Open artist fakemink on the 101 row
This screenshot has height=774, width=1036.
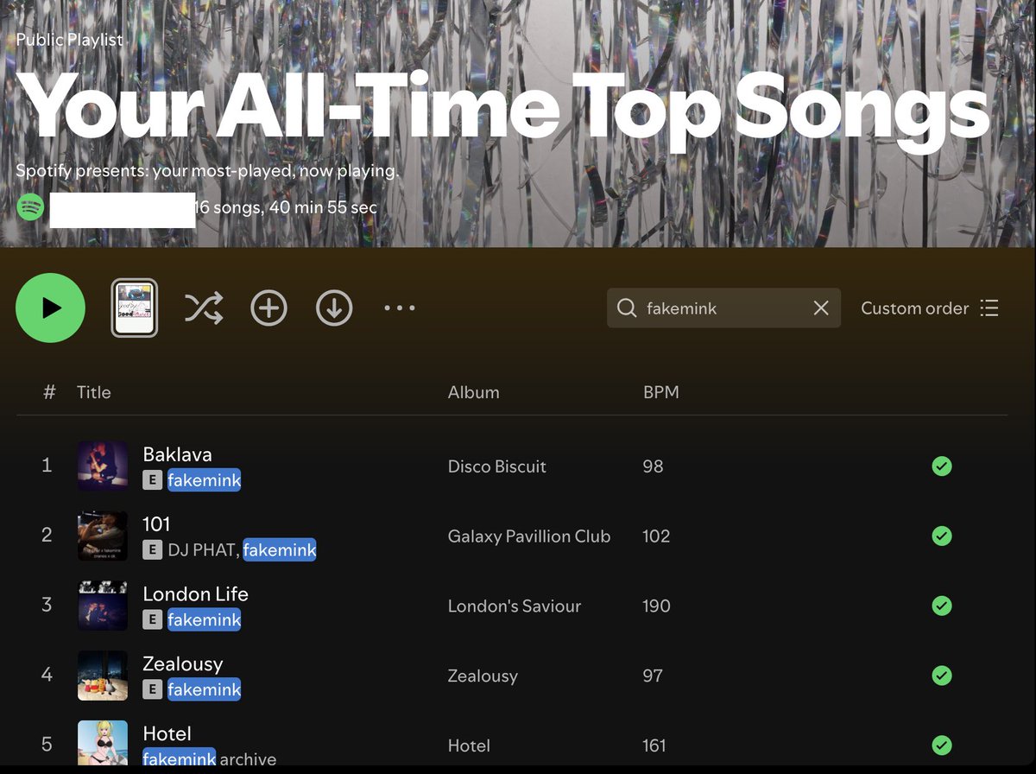point(280,549)
